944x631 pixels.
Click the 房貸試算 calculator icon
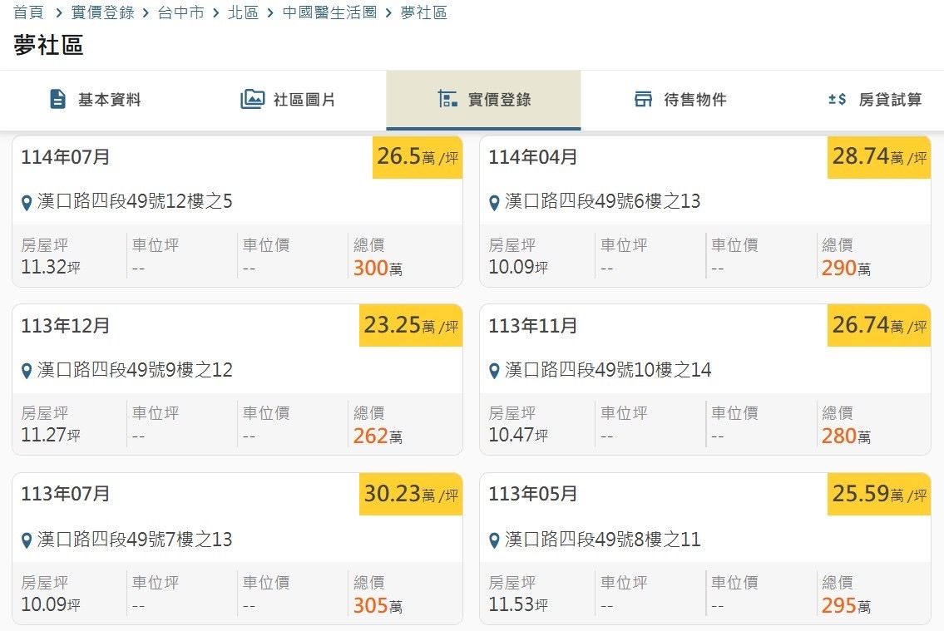pos(837,100)
